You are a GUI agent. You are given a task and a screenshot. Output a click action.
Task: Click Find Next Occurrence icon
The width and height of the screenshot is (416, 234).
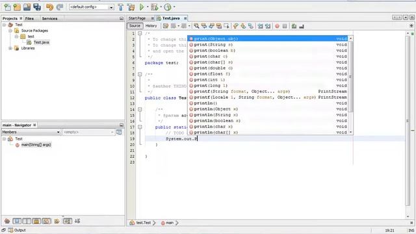(x=211, y=26)
